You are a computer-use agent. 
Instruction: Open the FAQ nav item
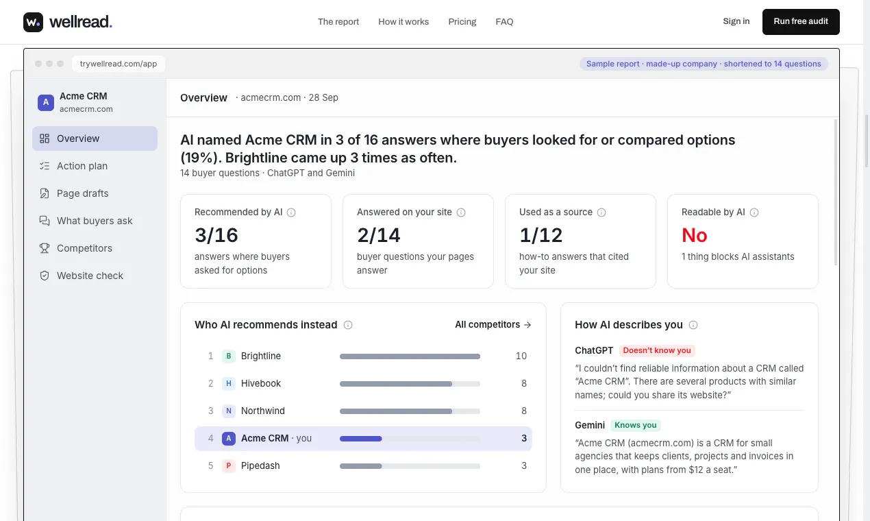(504, 22)
